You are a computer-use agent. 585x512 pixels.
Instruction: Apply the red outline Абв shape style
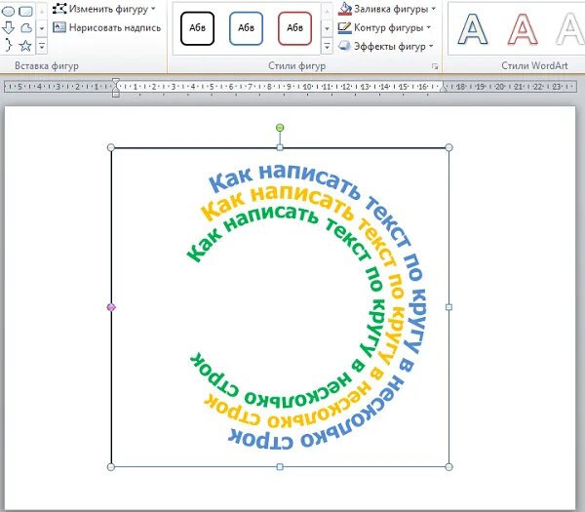pos(294,28)
